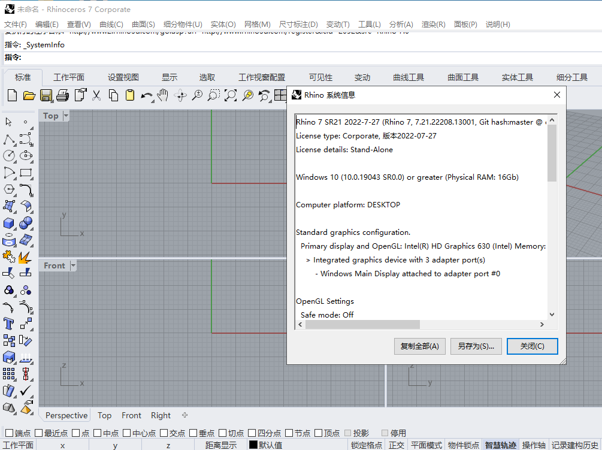The height and width of the screenshot is (450, 602).
Task: Click the Zoom extents icon
Action: tap(231, 95)
